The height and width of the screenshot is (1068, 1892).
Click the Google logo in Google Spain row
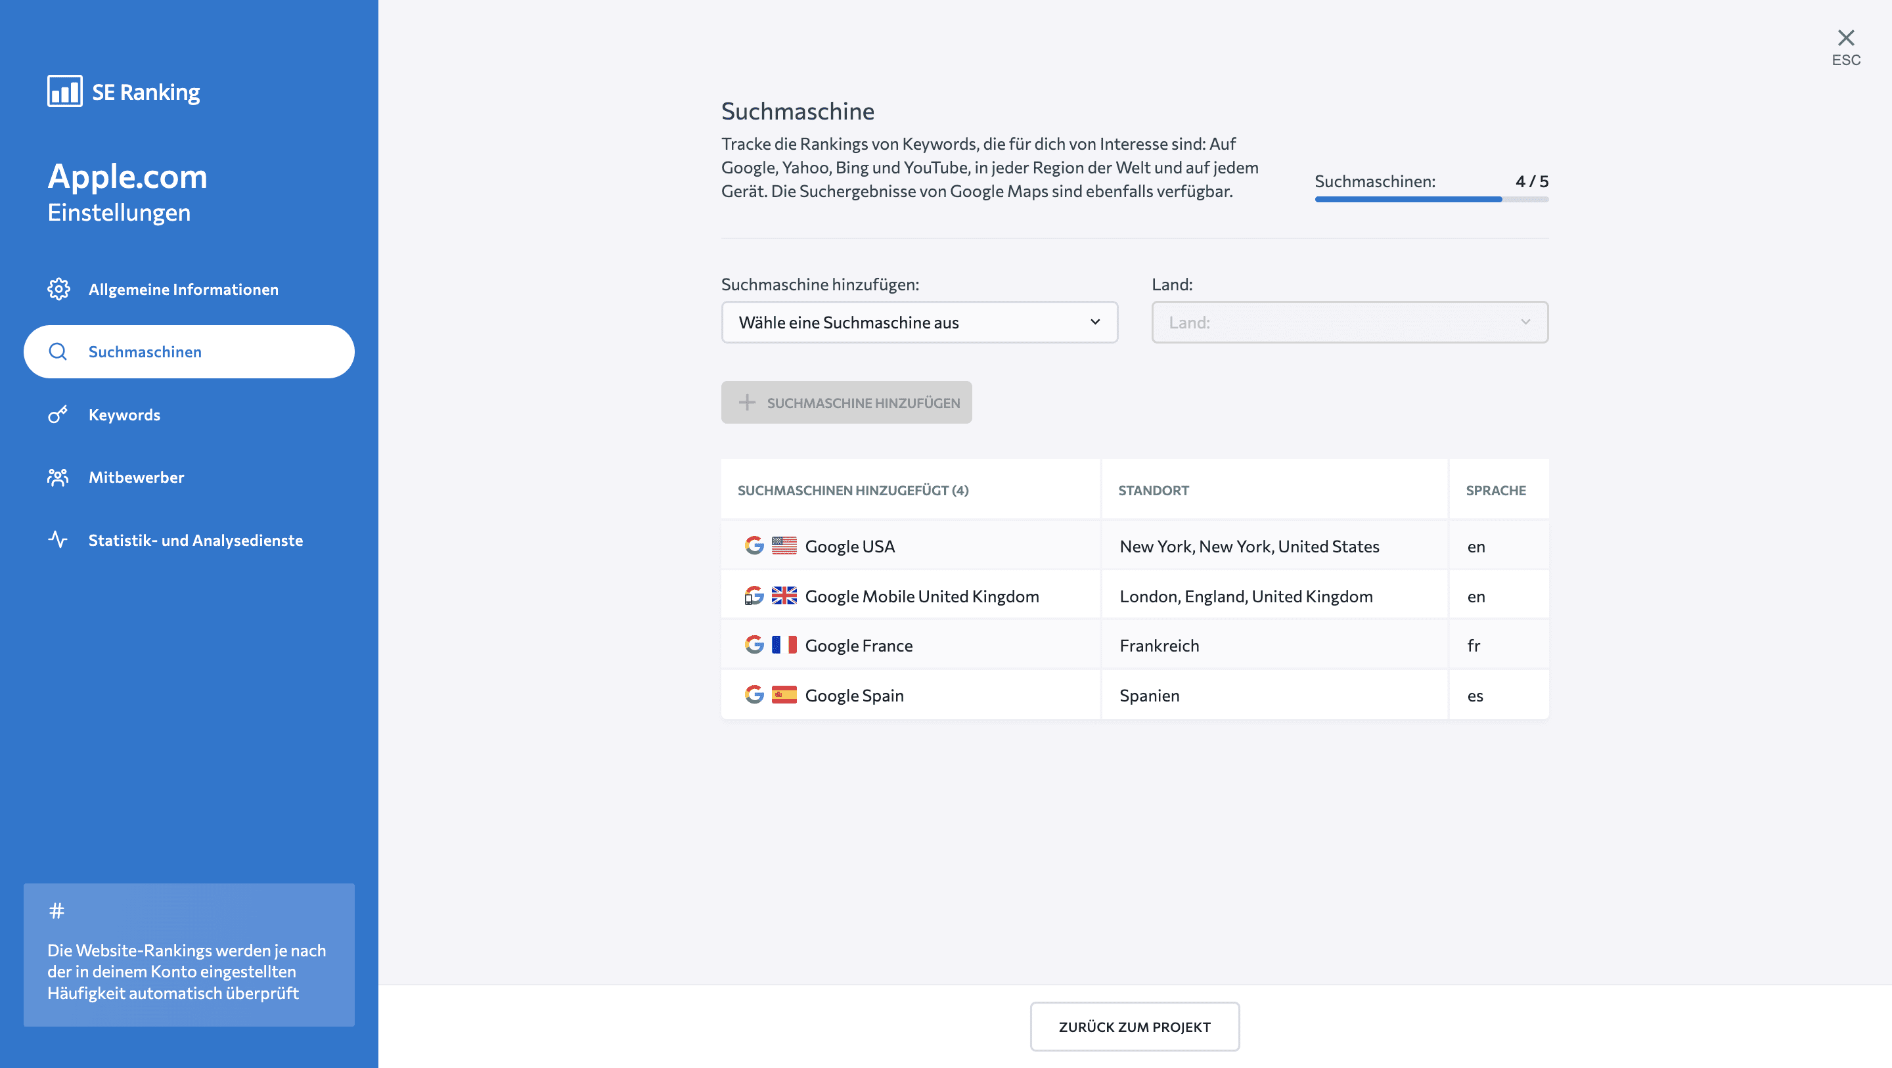click(x=754, y=694)
